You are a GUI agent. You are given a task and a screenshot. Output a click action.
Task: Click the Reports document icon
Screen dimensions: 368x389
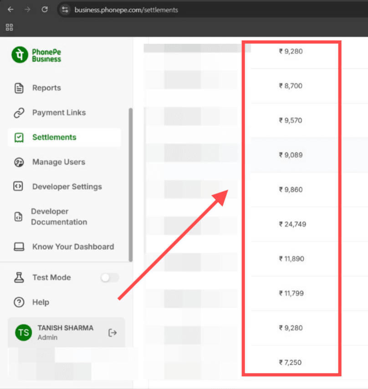click(19, 88)
